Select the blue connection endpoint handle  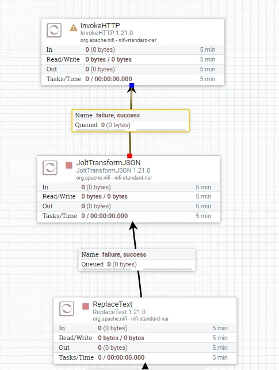click(132, 85)
